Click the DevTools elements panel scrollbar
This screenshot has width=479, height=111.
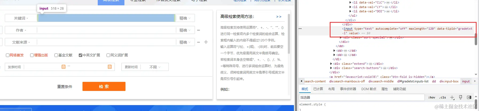tap(476, 39)
